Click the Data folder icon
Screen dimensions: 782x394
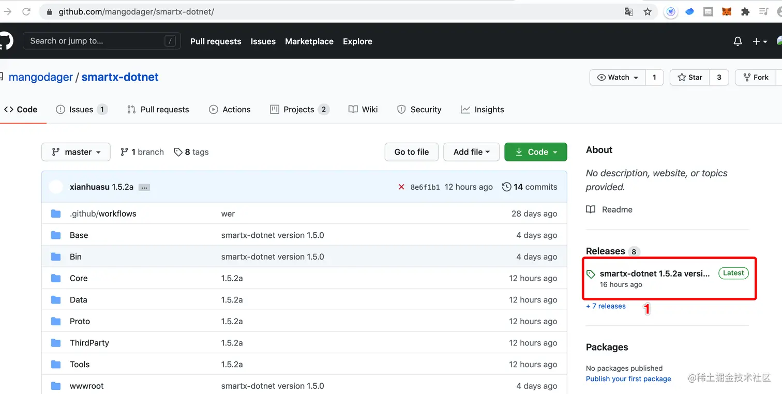coord(56,300)
